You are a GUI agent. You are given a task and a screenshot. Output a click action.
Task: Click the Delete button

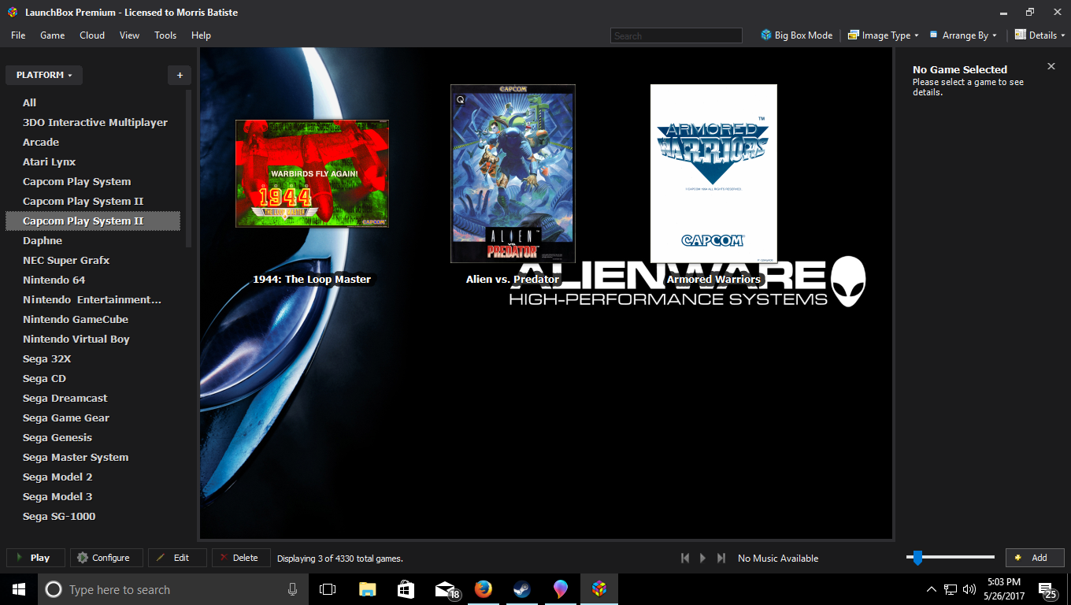click(x=241, y=558)
